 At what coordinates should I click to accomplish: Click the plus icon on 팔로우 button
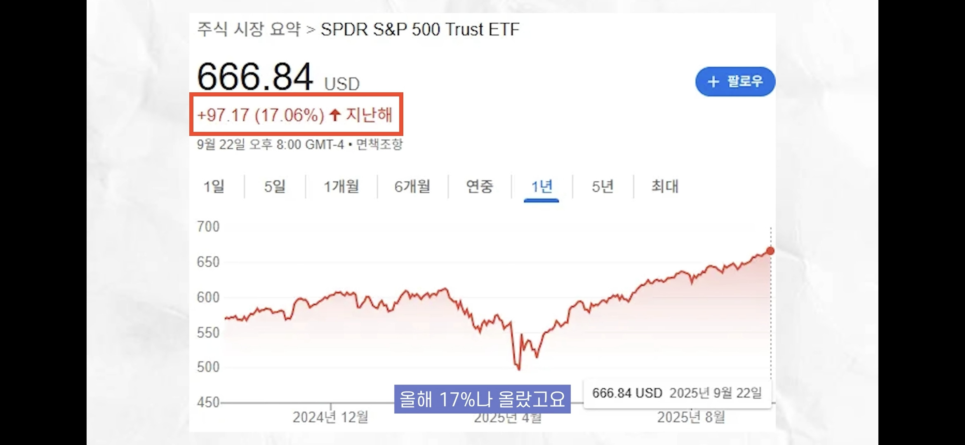713,82
